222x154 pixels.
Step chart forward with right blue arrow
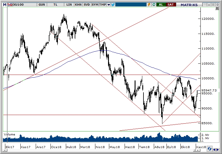coord(218,150)
